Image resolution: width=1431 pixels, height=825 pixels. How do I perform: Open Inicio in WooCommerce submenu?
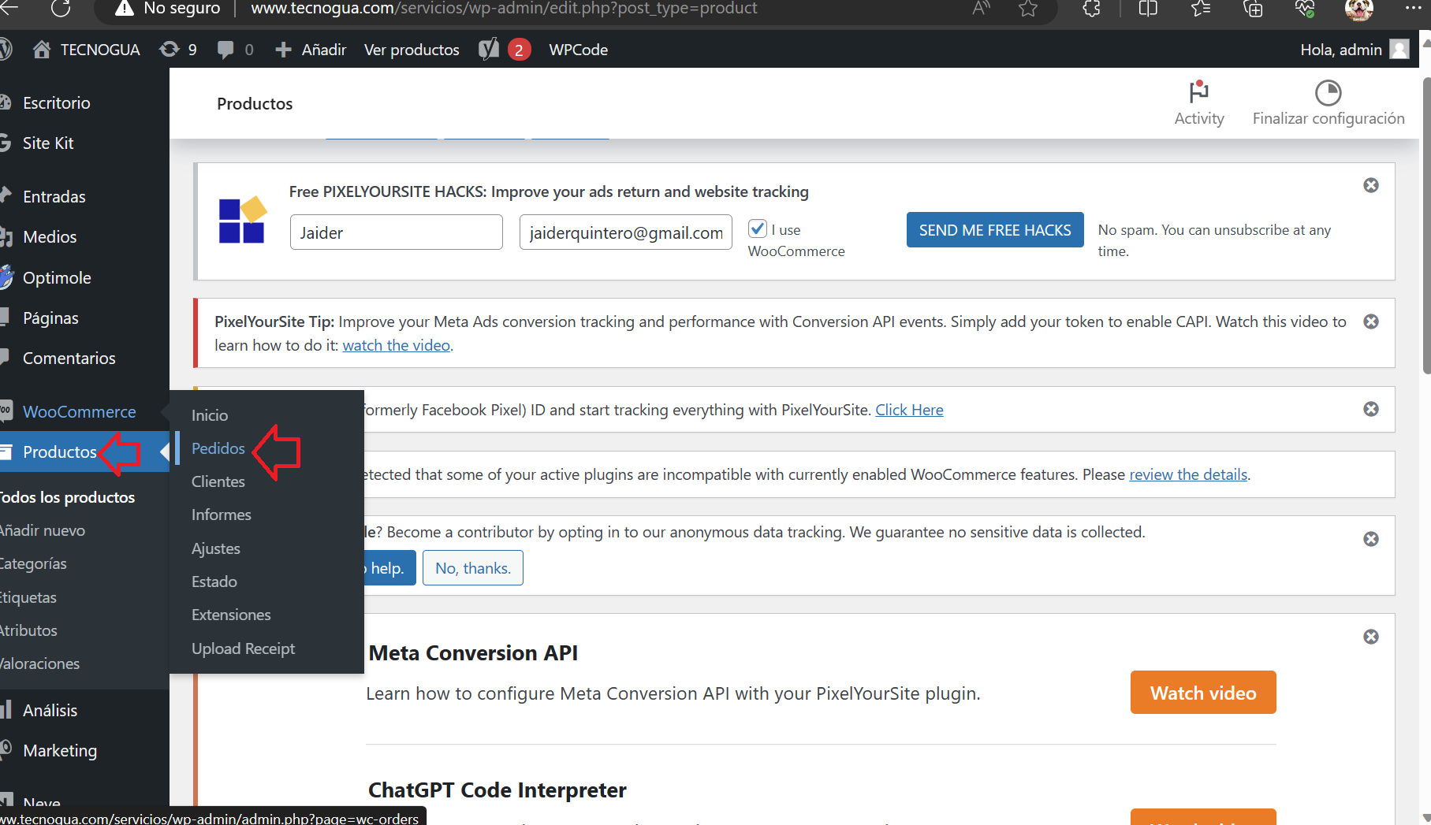click(210, 415)
